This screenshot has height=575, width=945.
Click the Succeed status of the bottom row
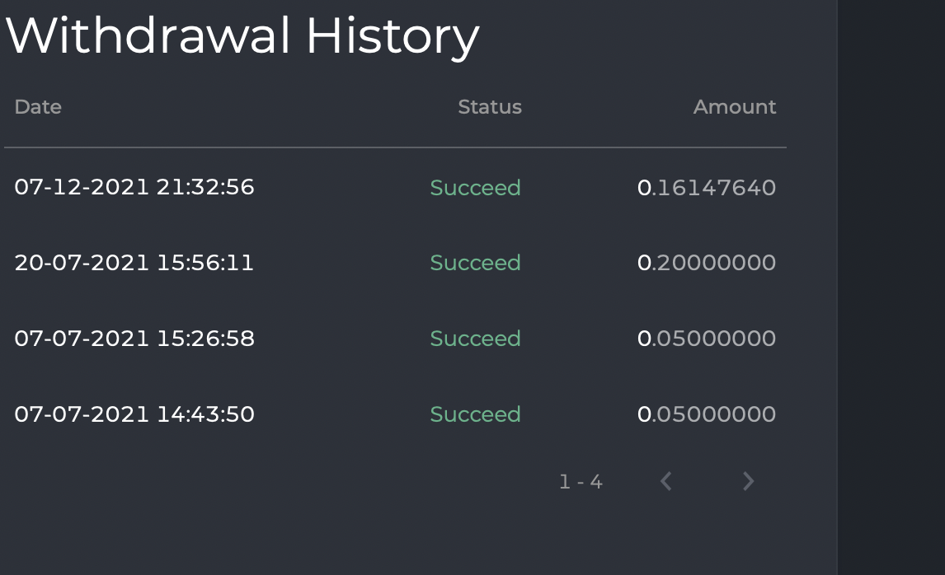[x=475, y=414]
